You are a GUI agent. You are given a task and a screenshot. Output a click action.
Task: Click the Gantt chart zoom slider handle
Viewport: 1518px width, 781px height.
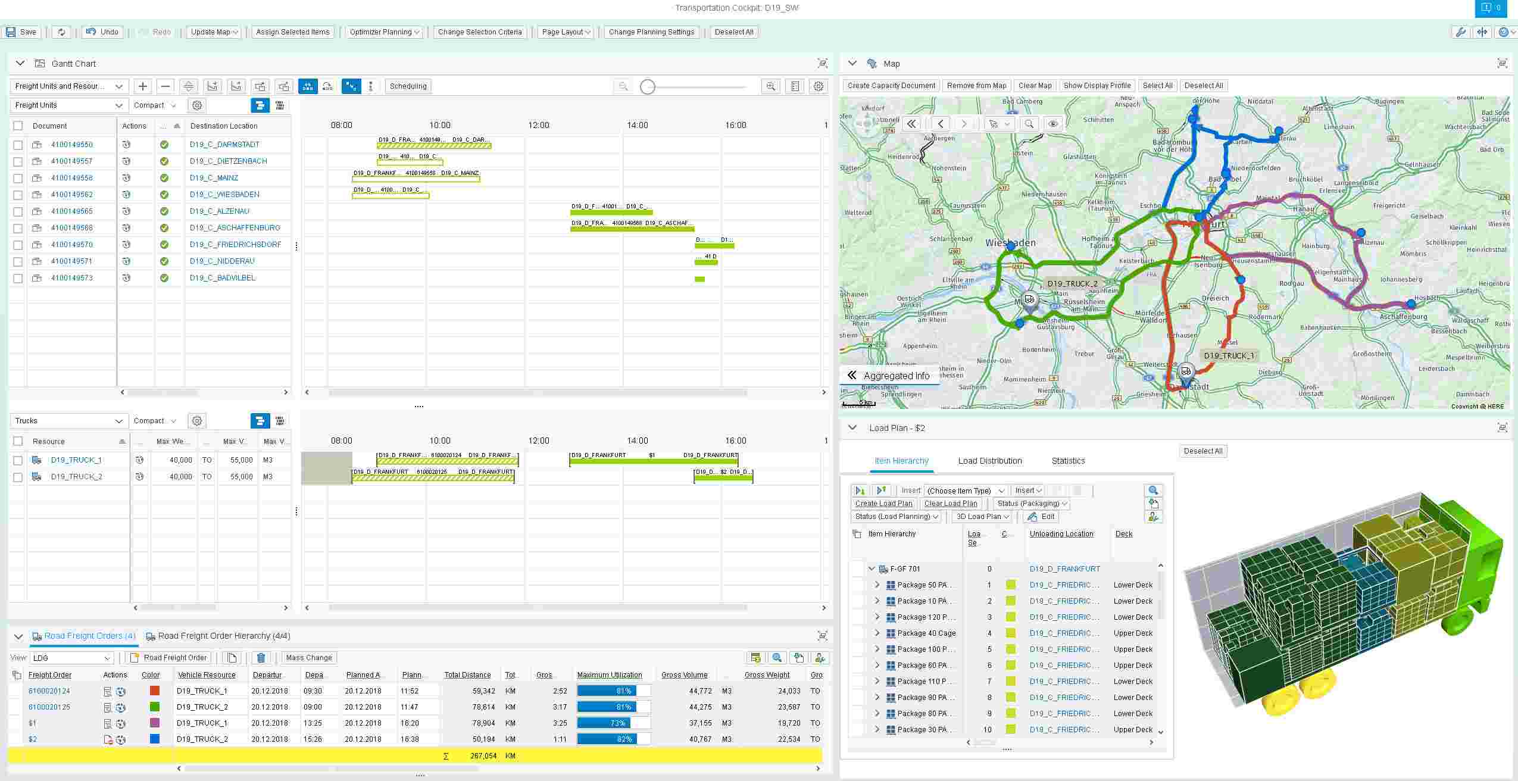click(x=648, y=87)
